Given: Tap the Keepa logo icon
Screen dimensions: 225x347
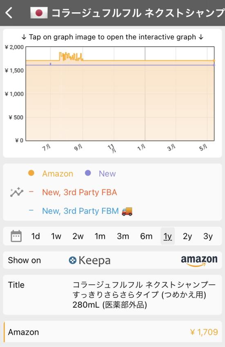Looking at the screenshot, I should click(x=72, y=260).
